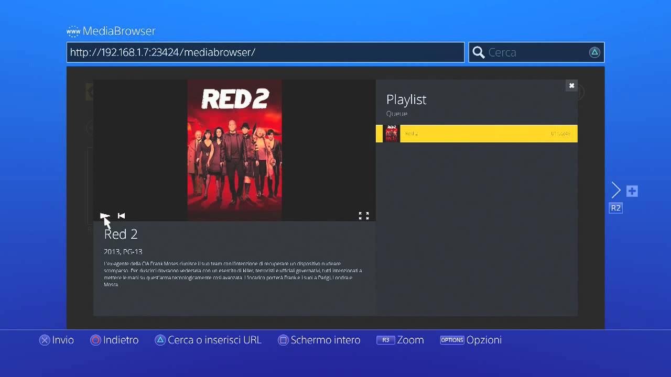Click the 2013, PG-13 info line
Screen dimensions: 671x377
123,252
